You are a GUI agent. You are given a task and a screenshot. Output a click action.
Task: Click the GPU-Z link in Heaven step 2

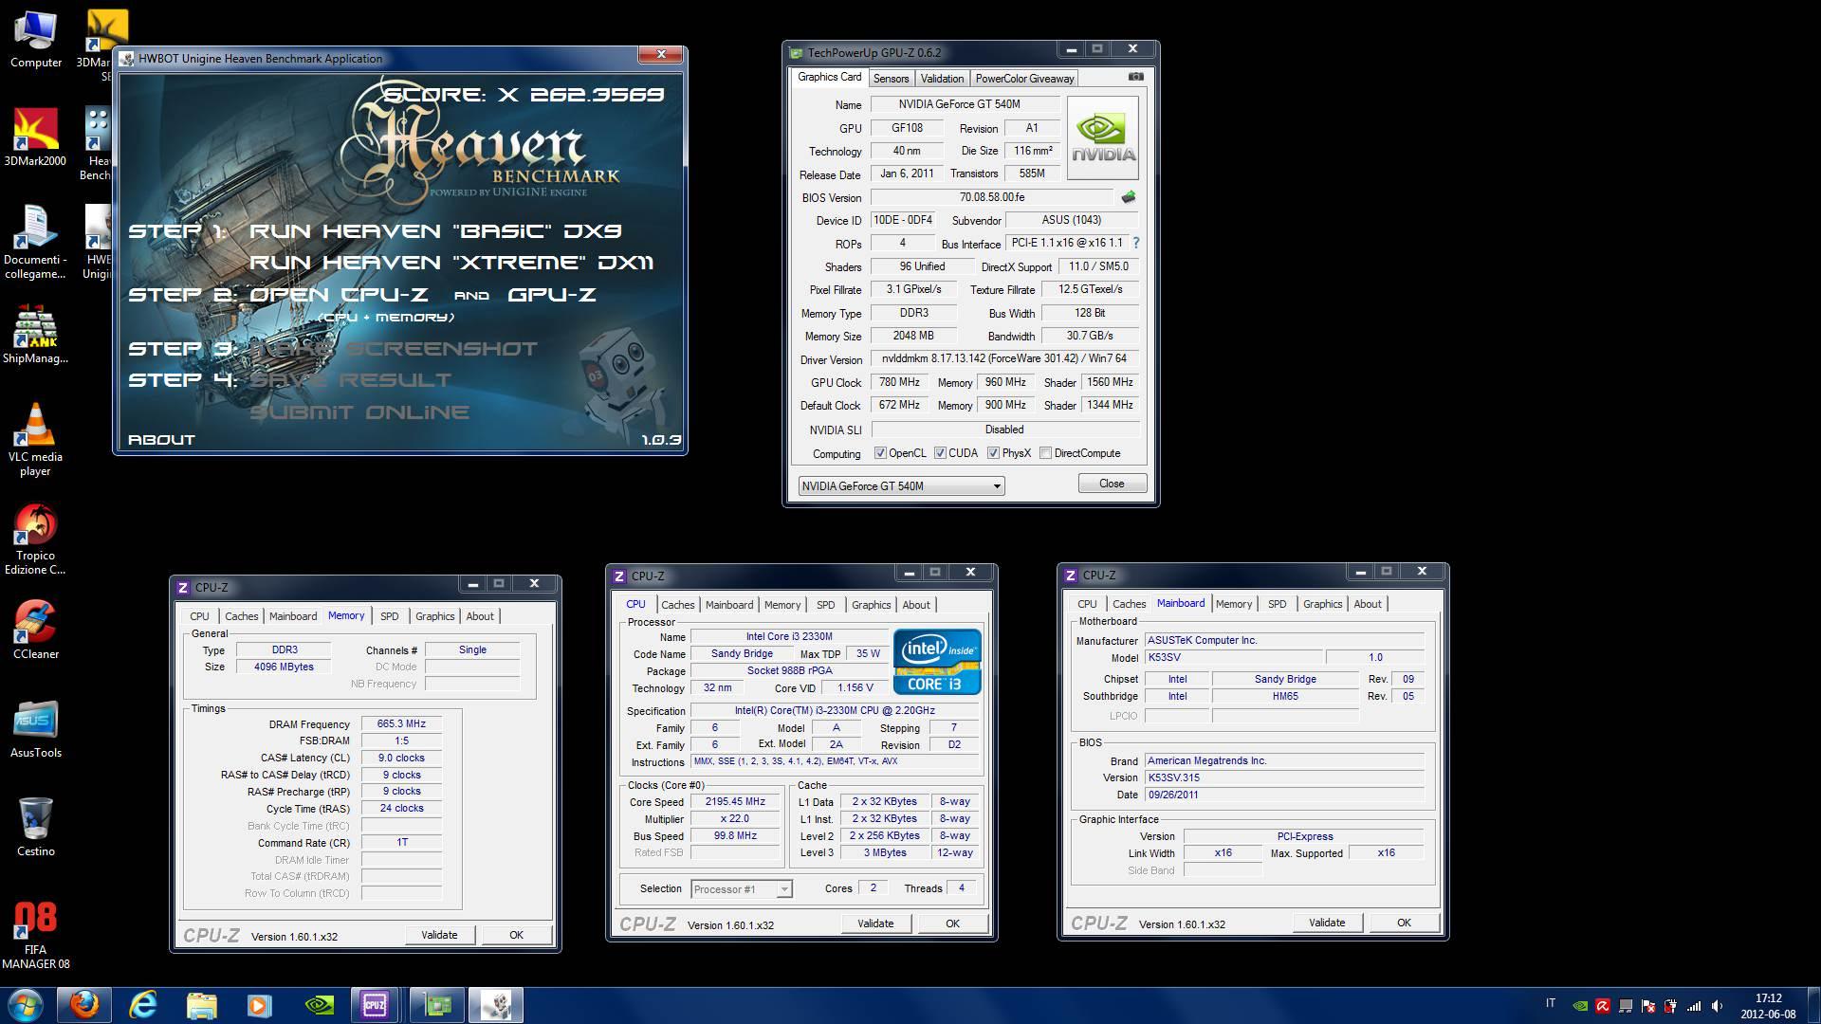[x=552, y=295]
